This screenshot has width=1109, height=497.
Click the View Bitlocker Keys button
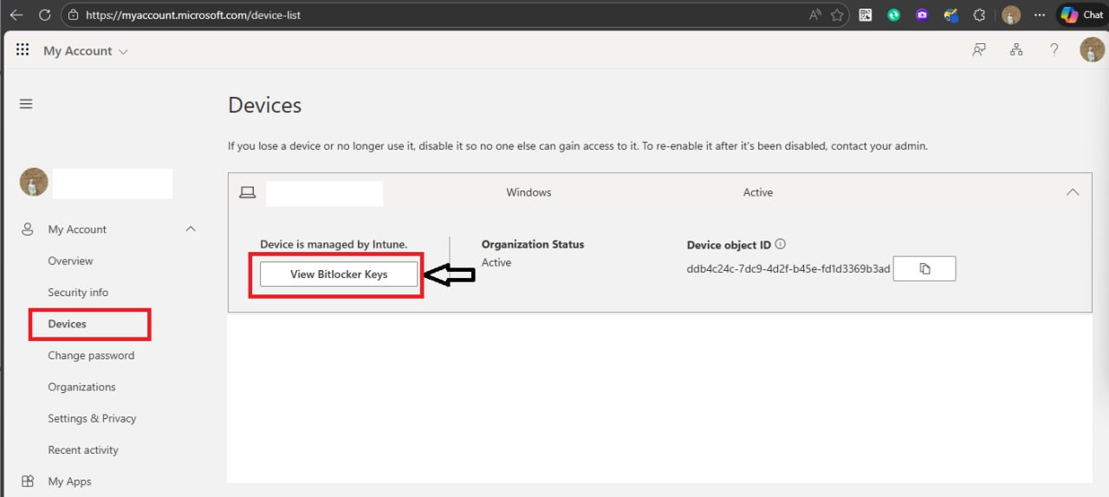tap(339, 274)
